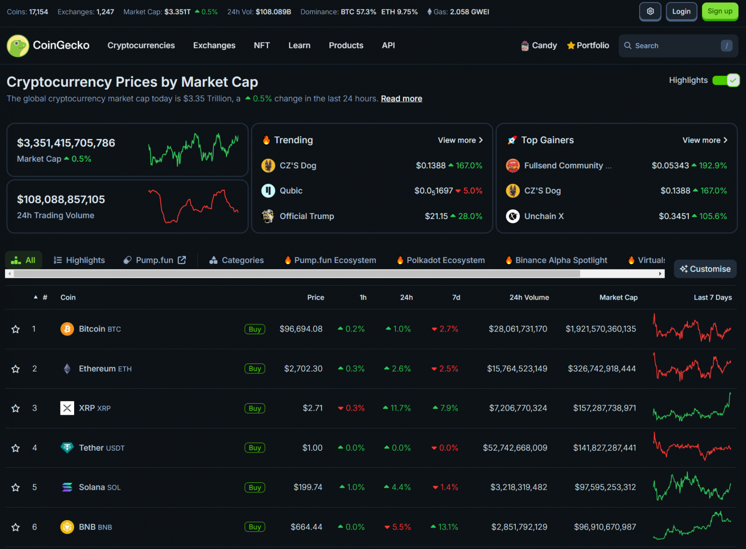Star Bitcoin to add to favorites
Image resolution: width=746 pixels, height=549 pixels.
point(15,329)
